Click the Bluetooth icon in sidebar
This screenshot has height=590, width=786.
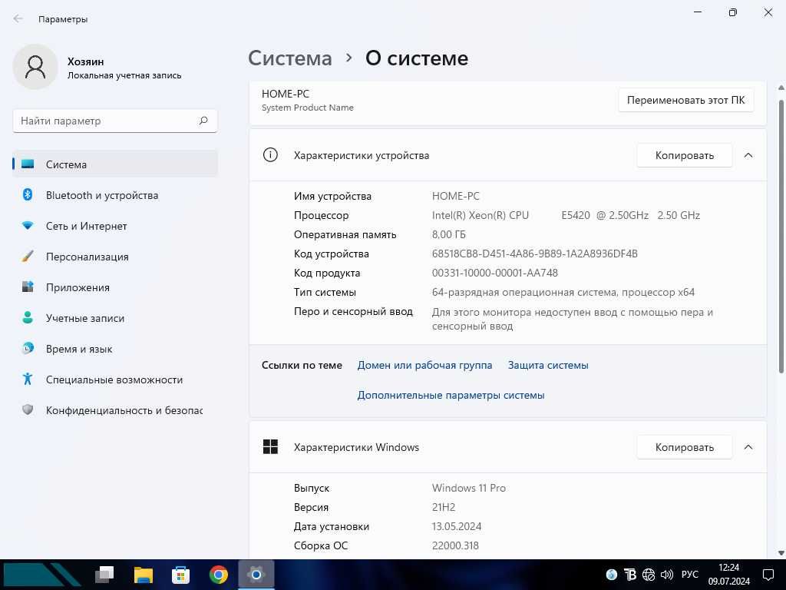[28, 194]
